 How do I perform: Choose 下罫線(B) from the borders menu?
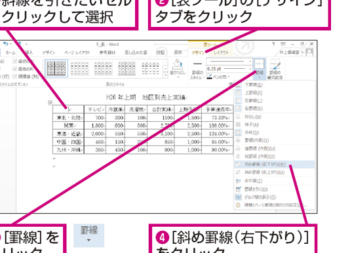pos(275,85)
